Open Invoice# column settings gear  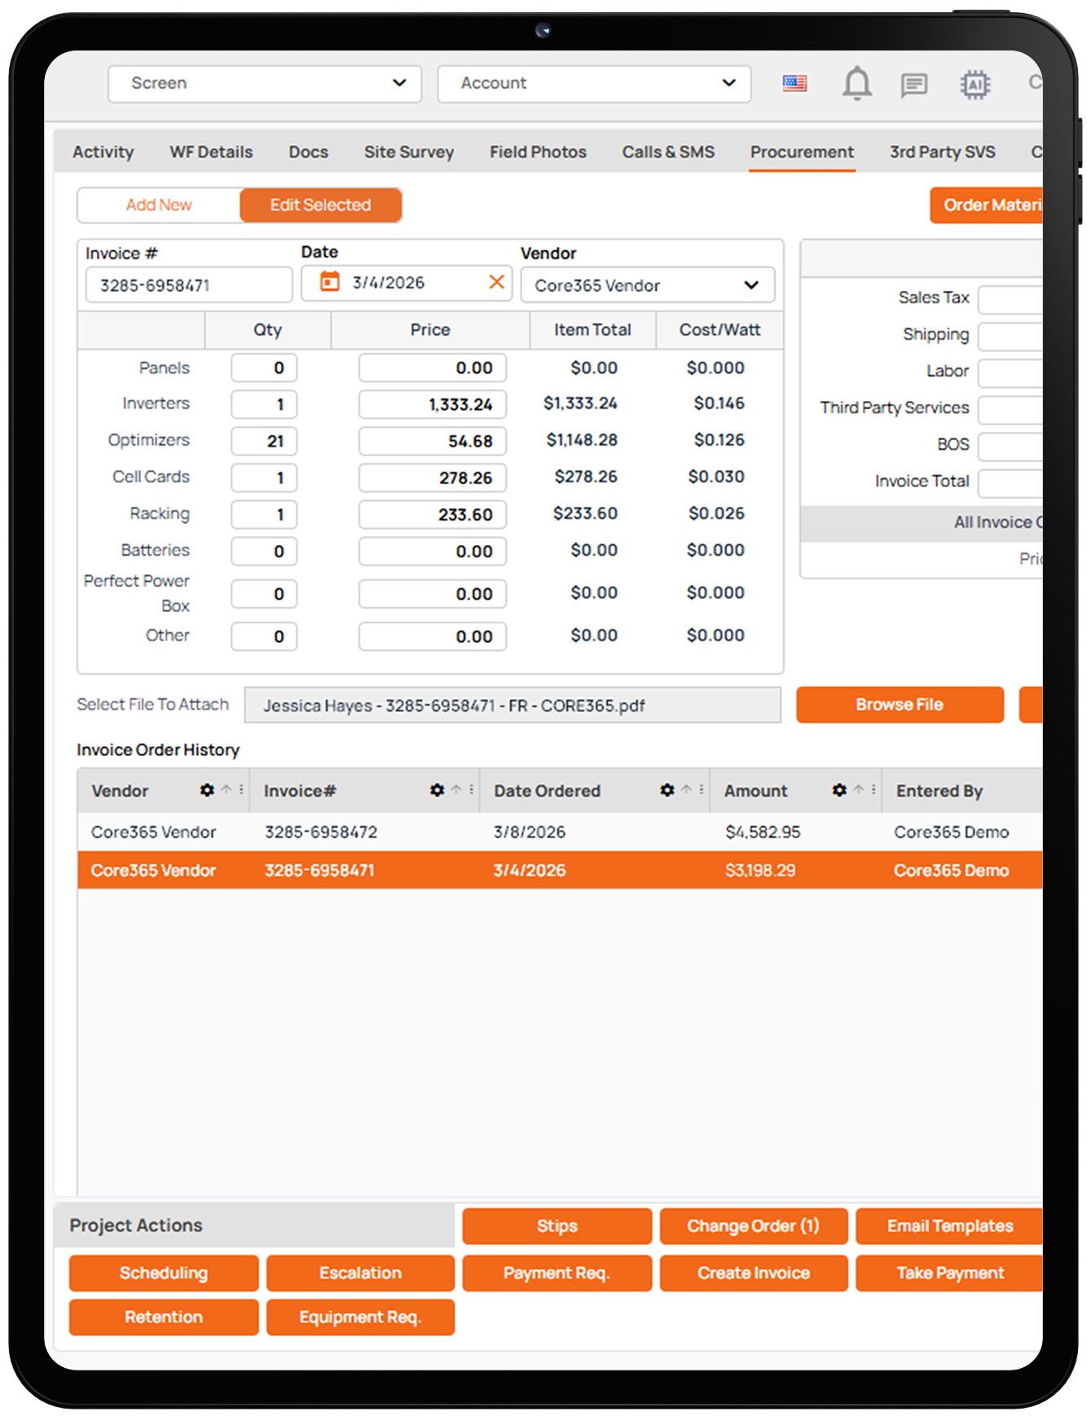click(438, 789)
